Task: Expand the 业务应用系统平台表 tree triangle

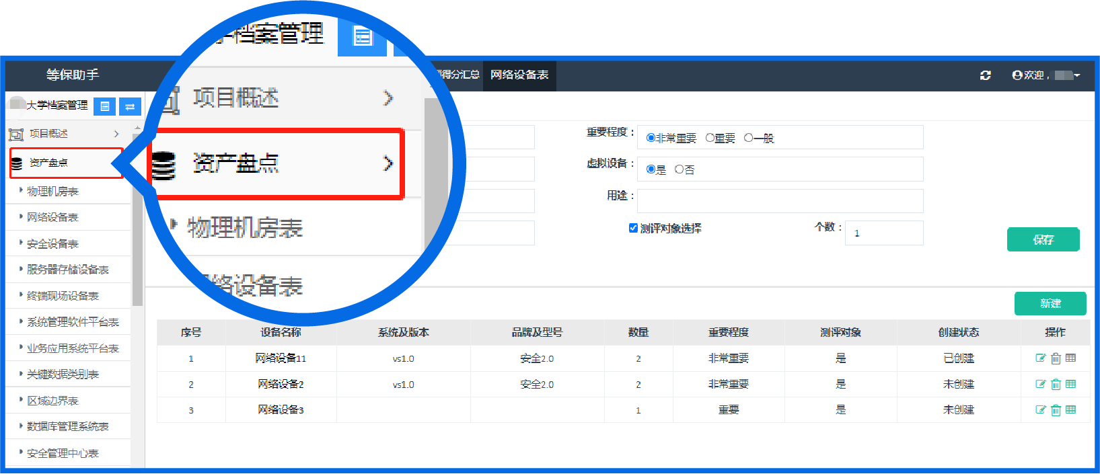Action: coord(21,347)
